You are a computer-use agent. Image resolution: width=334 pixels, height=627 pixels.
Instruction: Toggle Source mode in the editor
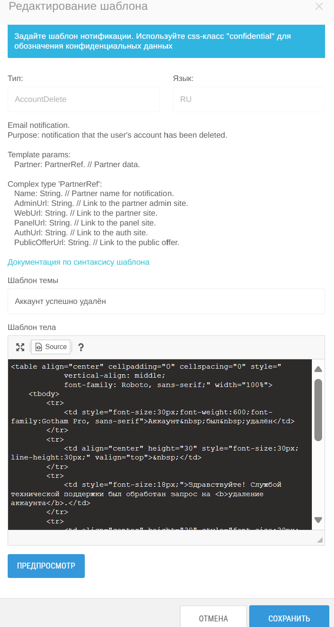pos(51,347)
